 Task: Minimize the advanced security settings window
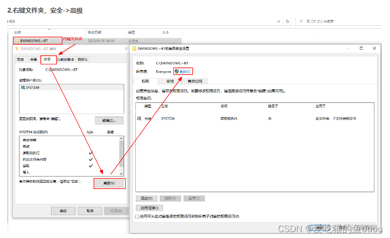(x=349, y=48)
